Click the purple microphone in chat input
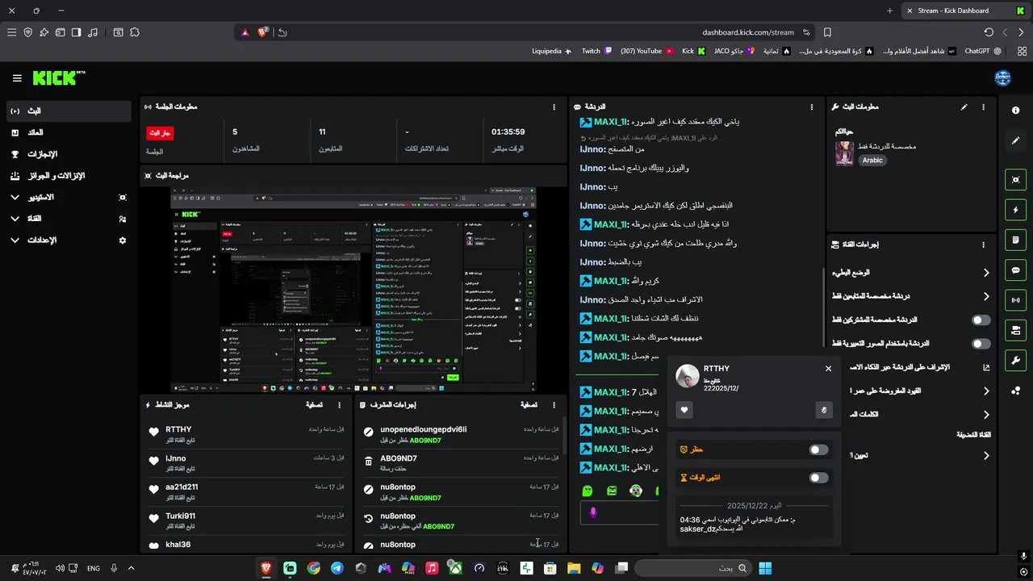The image size is (1033, 581). point(593,512)
